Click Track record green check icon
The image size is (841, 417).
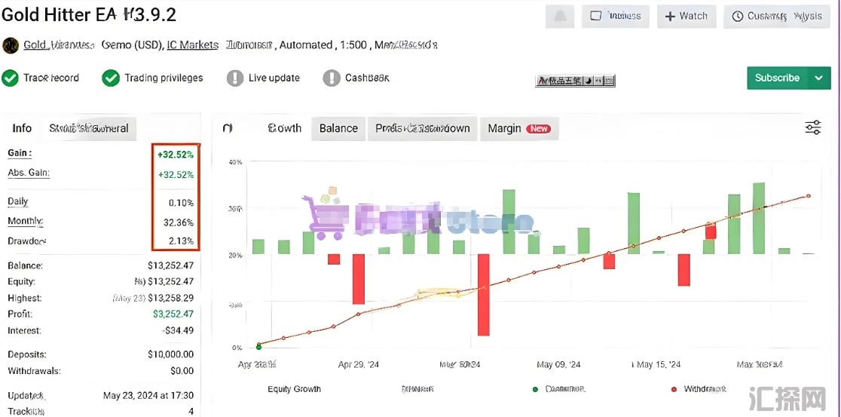pyautogui.click(x=10, y=78)
